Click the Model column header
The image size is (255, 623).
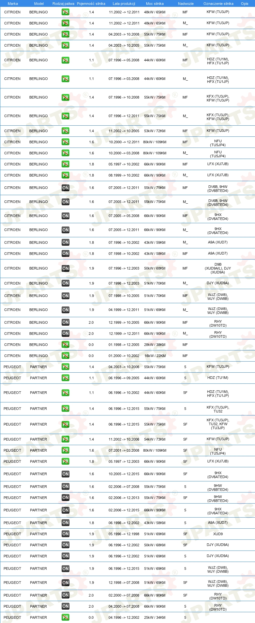click(39, 4)
